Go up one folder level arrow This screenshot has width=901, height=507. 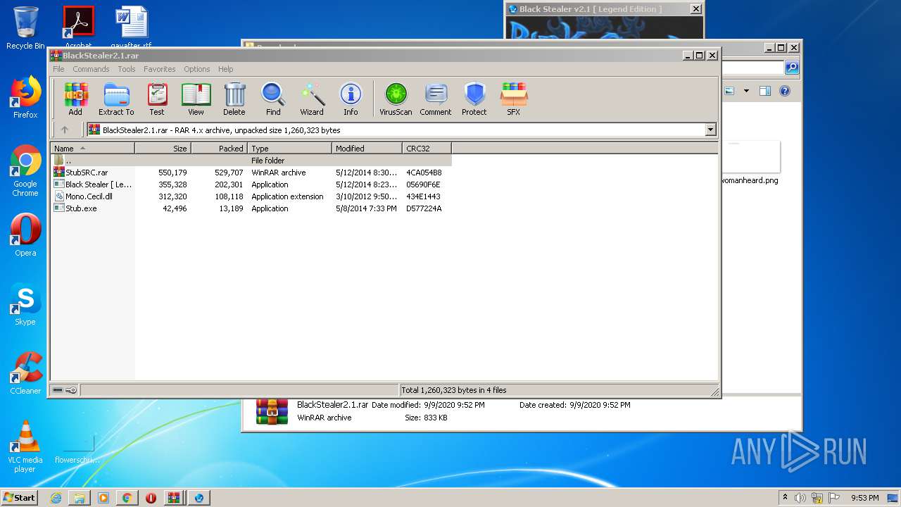tap(65, 130)
